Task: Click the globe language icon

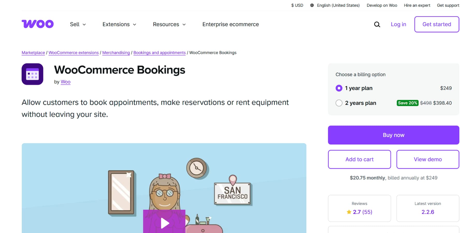Action: click(x=311, y=5)
